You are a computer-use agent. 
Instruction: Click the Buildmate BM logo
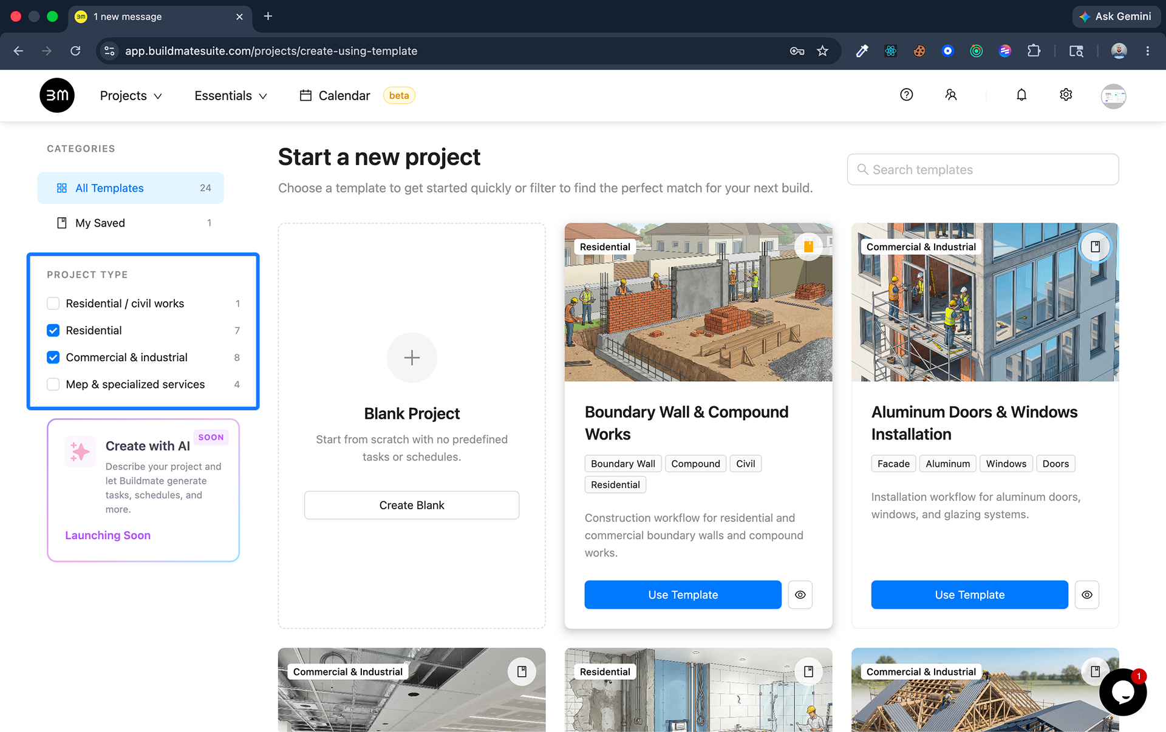pos(57,95)
